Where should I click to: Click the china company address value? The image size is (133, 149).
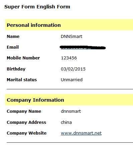tap(66, 122)
